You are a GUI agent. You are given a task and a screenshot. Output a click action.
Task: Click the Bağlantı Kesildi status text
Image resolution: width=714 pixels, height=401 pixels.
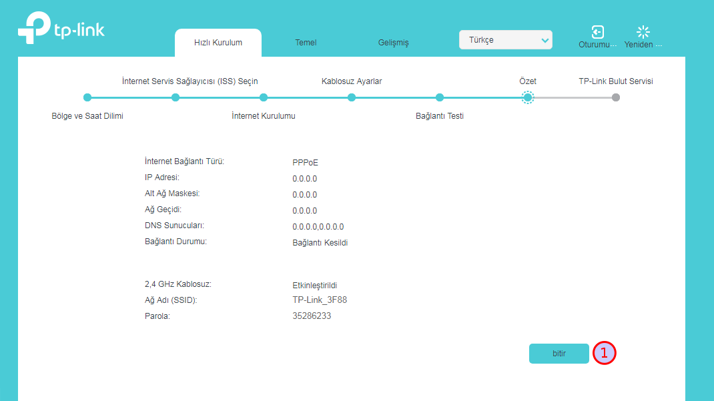(320, 243)
